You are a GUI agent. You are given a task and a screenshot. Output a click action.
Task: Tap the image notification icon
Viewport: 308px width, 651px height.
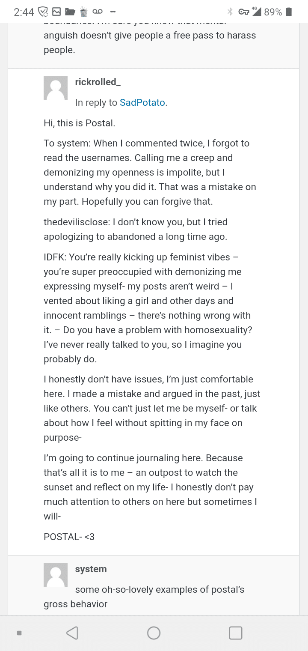coord(56,12)
